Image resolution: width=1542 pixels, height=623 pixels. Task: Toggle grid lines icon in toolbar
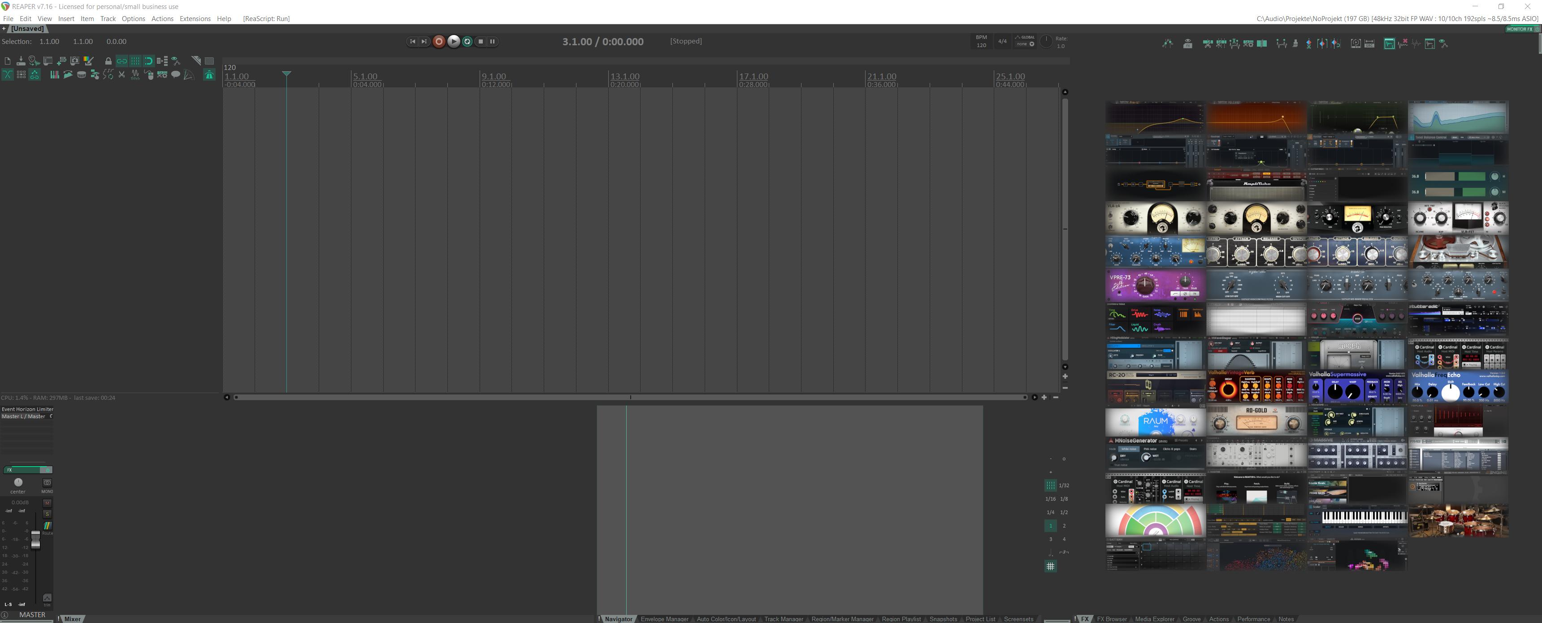[135, 61]
